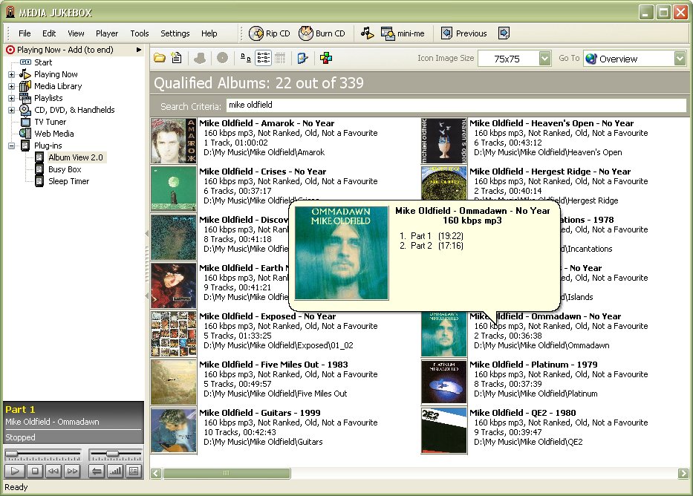This screenshot has width=693, height=496.
Task: Select TV Tuner in the navigation tree
Action: (x=50, y=122)
